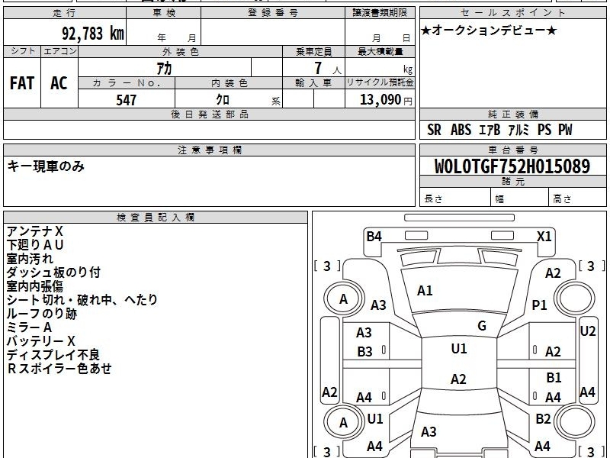The height and width of the screenshot is (458, 610).
Task: Click the mileage value 92,783 km
Action: tap(93, 34)
